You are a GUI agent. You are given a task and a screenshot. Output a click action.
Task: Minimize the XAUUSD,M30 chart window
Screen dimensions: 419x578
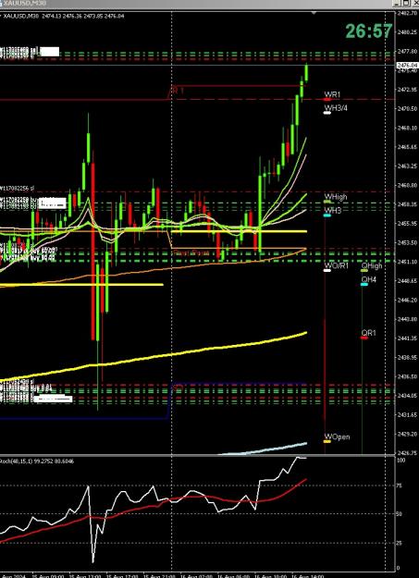click(397, 3)
